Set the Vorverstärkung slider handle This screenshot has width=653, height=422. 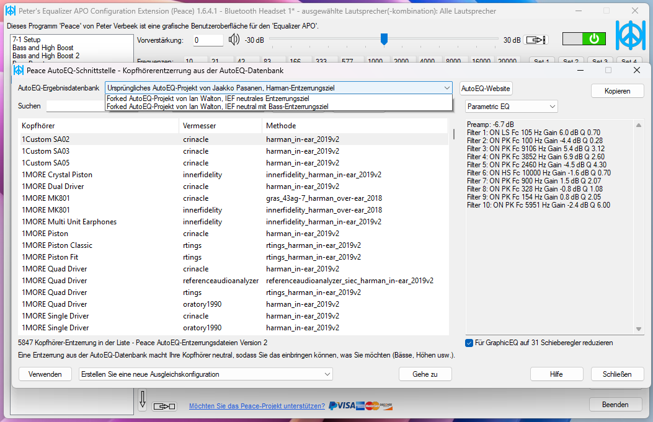[384, 40]
